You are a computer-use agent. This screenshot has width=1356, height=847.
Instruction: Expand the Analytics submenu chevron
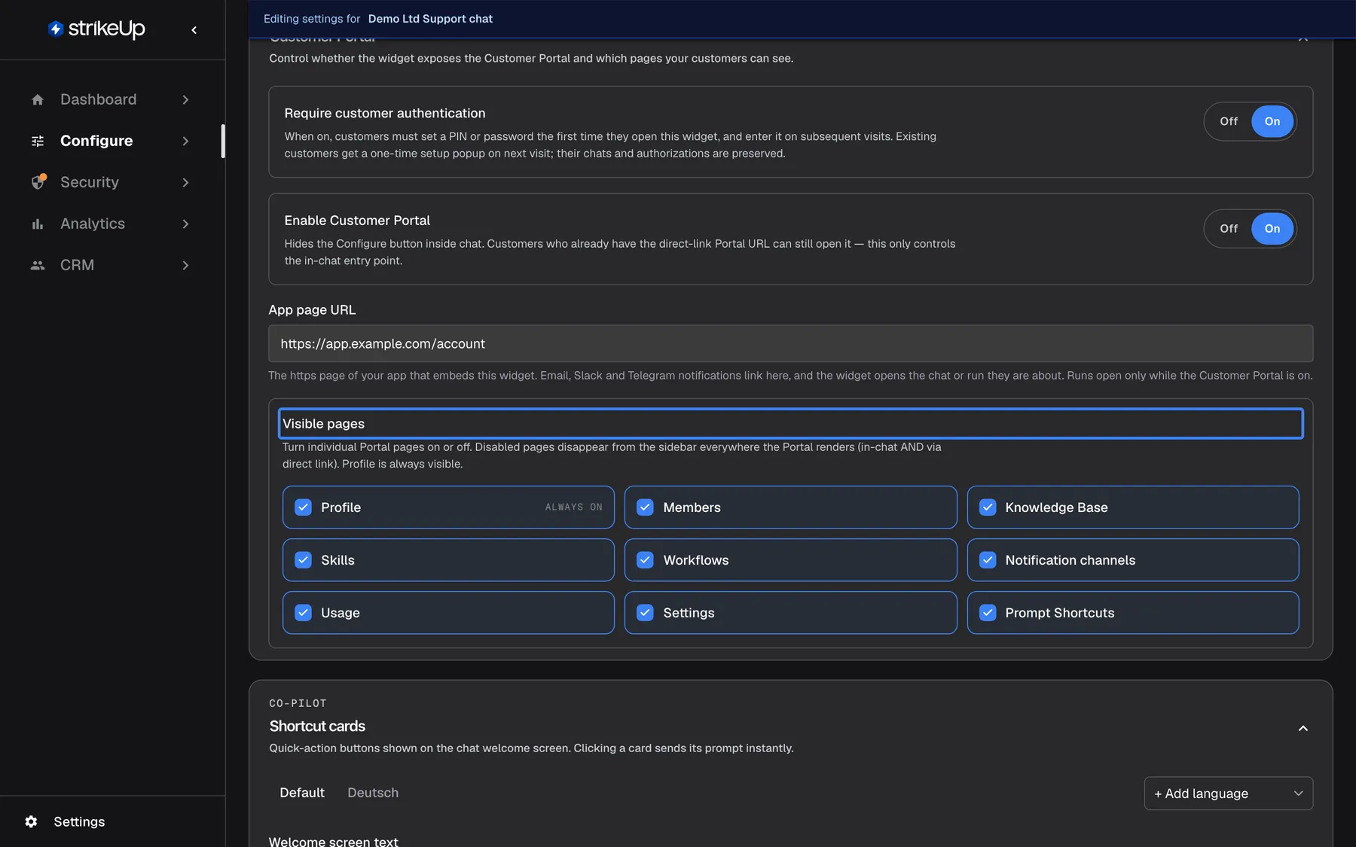pyautogui.click(x=185, y=224)
